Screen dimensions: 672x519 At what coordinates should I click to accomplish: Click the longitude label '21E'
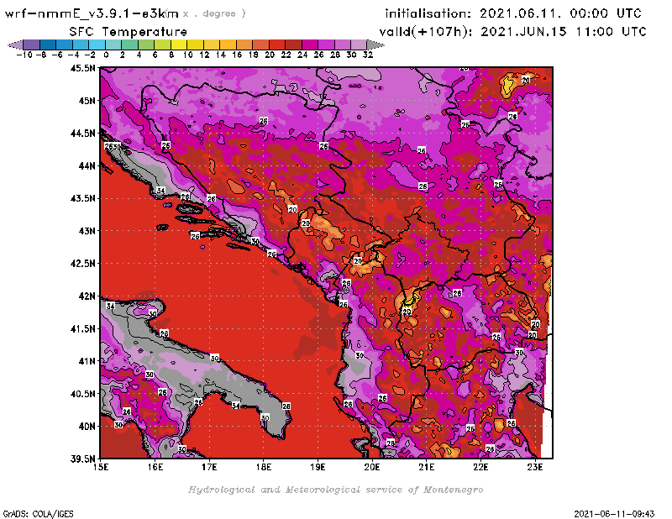(x=427, y=467)
